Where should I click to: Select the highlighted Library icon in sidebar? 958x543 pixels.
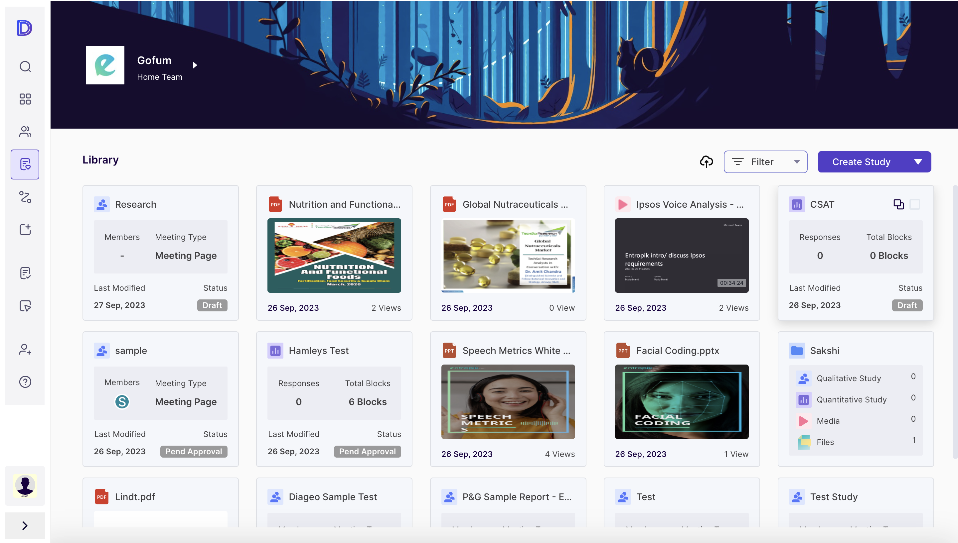point(25,164)
